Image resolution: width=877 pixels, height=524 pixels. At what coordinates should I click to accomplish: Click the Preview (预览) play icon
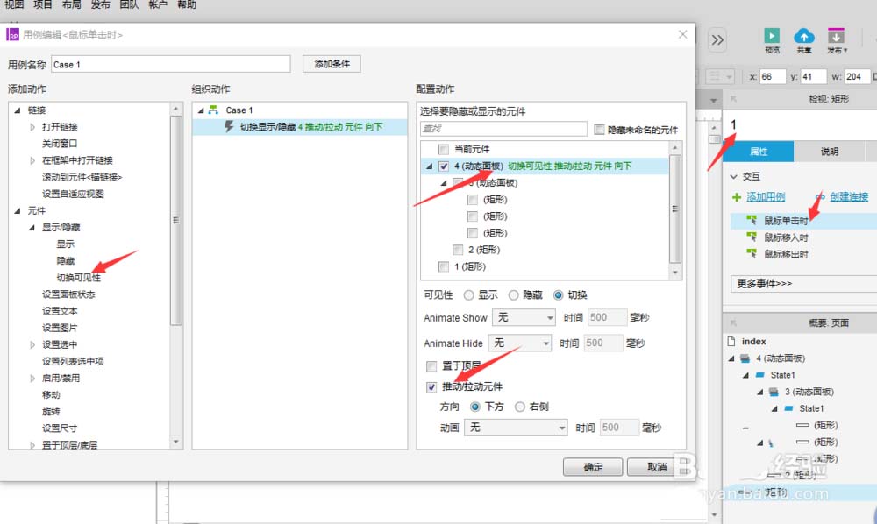[772, 36]
